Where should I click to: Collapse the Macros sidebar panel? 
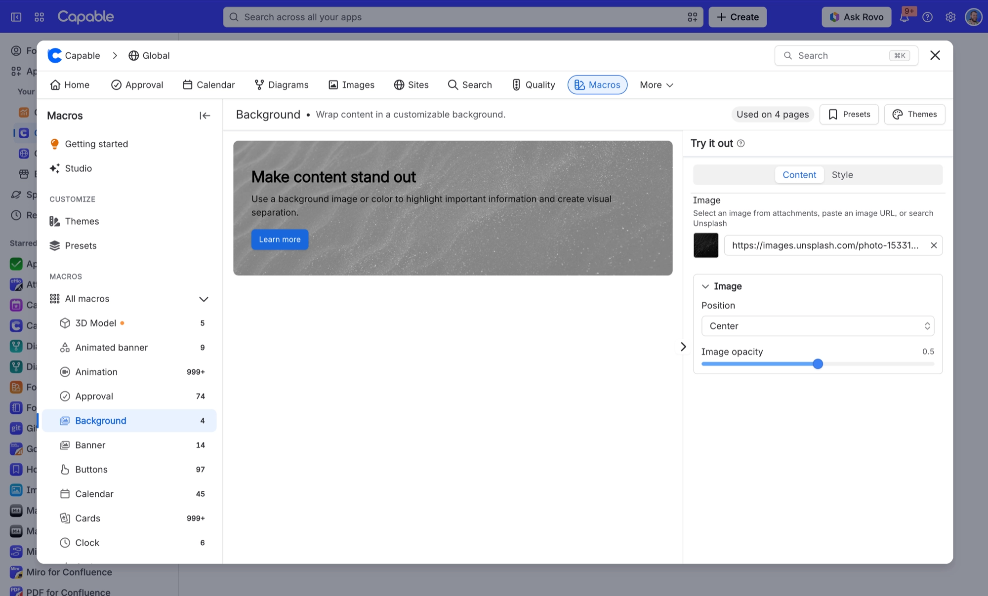point(205,116)
